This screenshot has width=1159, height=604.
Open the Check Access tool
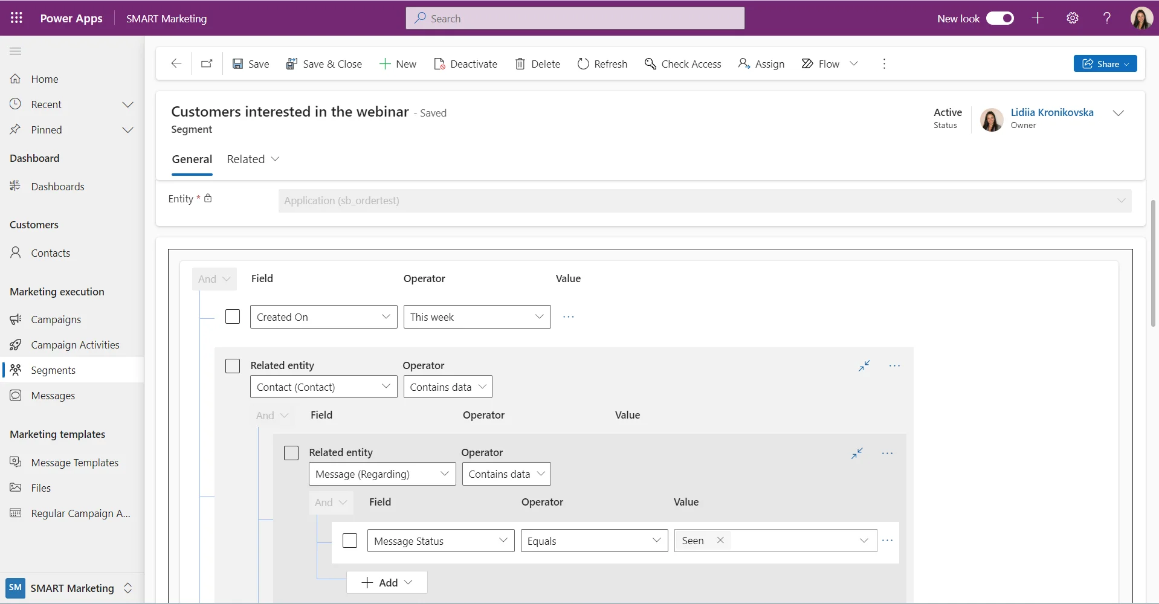(x=682, y=64)
